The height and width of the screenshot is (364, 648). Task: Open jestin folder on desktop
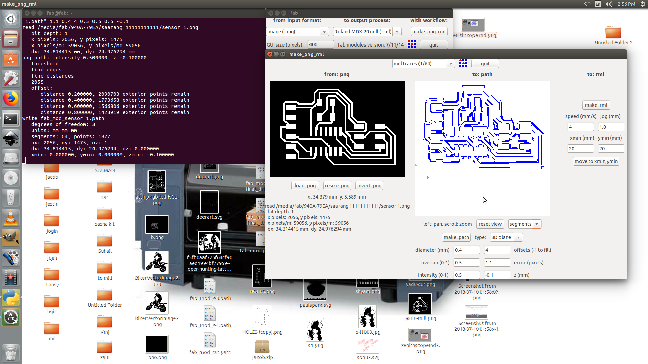pos(52,197)
